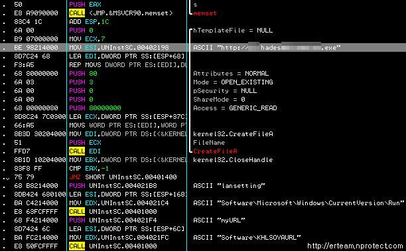Select PUSH UNInstSC.004021F4 instruction
Viewport: 406px width, 251px height.
(x=113, y=220)
